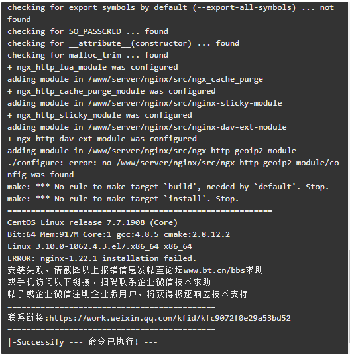Click the checking for SO_PASSCRED line
The height and width of the screenshot is (356, 350).
tap(88, 31)
